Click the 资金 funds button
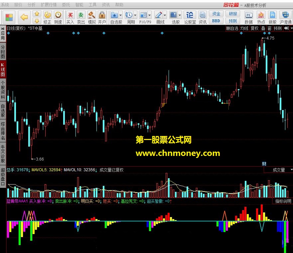Screen dimensions: 293x253 216,14
